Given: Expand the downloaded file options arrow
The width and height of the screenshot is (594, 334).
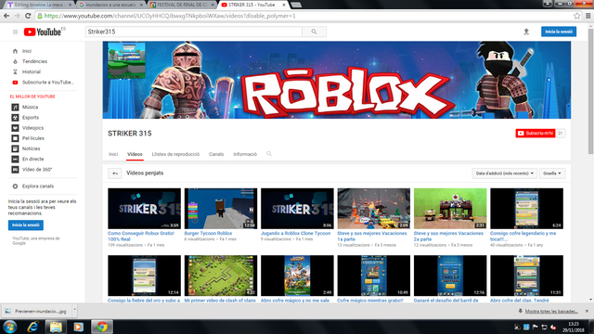Looking at the screenshot, I should [74, 311].
